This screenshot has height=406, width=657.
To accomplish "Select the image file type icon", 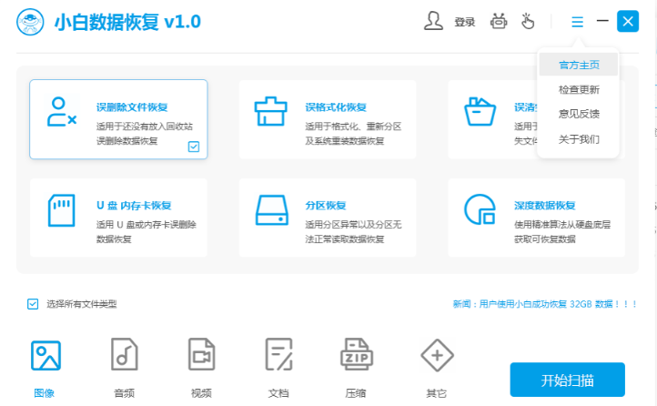I will [45, 355].
